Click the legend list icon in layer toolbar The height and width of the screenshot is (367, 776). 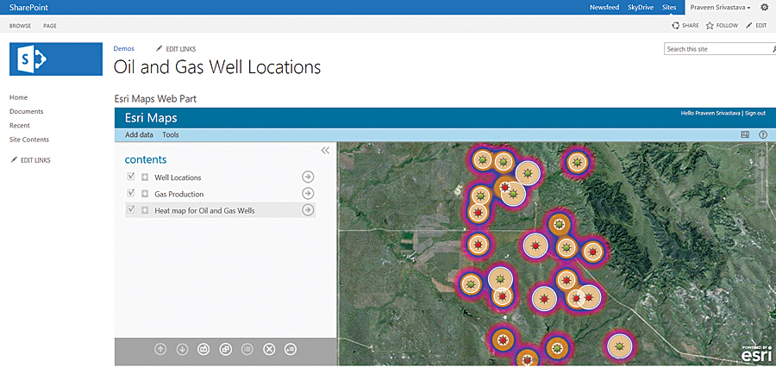click(x=291, y=349)
